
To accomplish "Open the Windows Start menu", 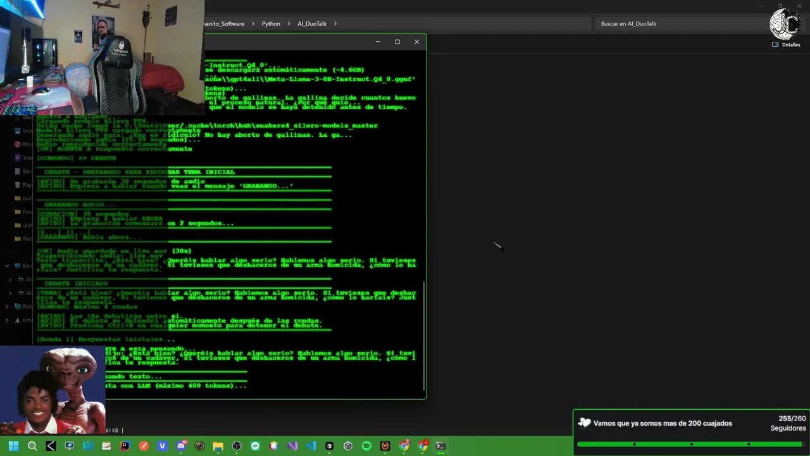I will (14, 446).
